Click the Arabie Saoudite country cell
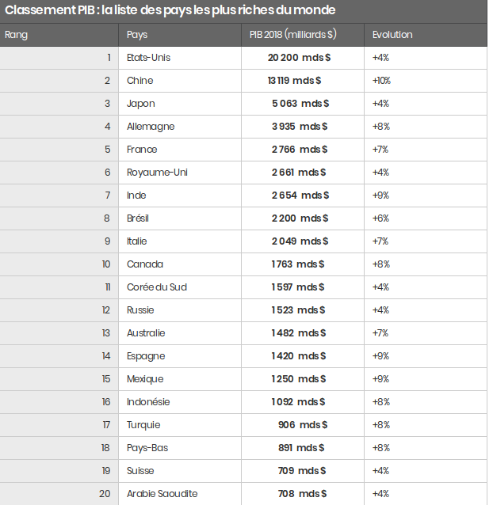Viewport: 493px width, 505px height. pyautogui.click(x=162, y=494)
